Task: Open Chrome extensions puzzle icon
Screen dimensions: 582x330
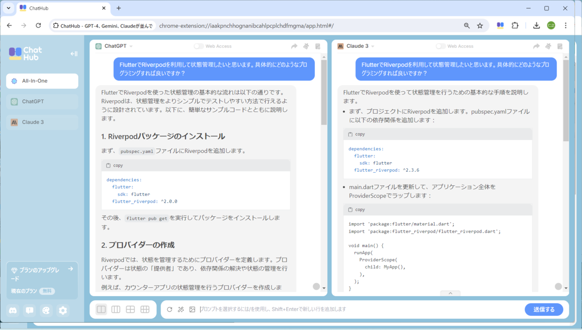Action: [x=515, y=25]
